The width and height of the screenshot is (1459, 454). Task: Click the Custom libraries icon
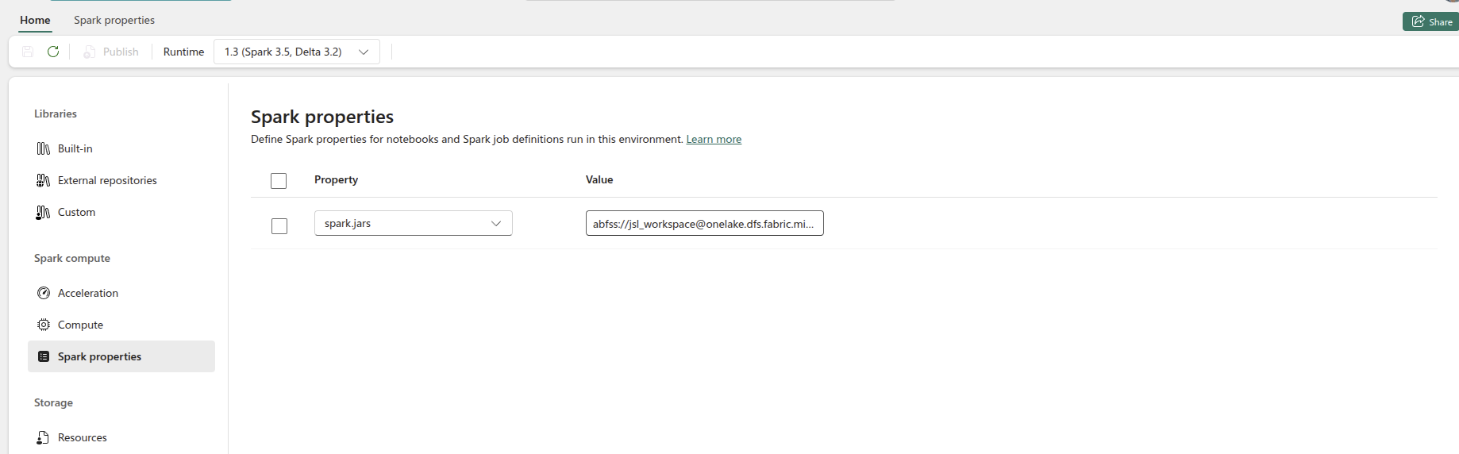click(44, 212)
